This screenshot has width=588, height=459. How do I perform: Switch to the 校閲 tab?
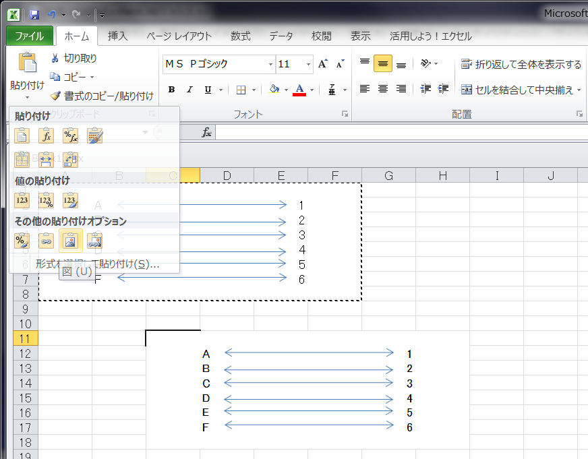coord(322,36)
